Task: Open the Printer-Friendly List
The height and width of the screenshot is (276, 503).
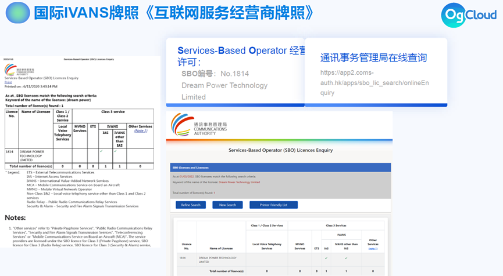Action: (273, 205)
